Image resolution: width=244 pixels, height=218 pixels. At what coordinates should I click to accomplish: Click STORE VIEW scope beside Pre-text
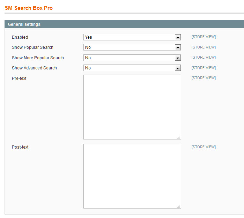204,78
